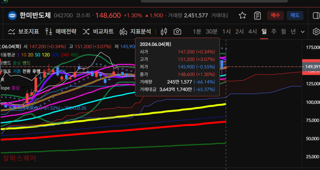Viewport: 320px width, 170px height.
Task: Add the stock to favorites with the star icon
Action: click(x=243, y=15)
